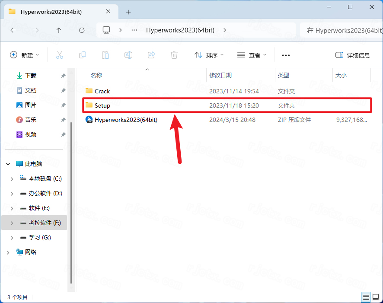Viewport: 383px width, 303px height.
Task: Click the Paste clipboard icon
Action: (105, 55)
